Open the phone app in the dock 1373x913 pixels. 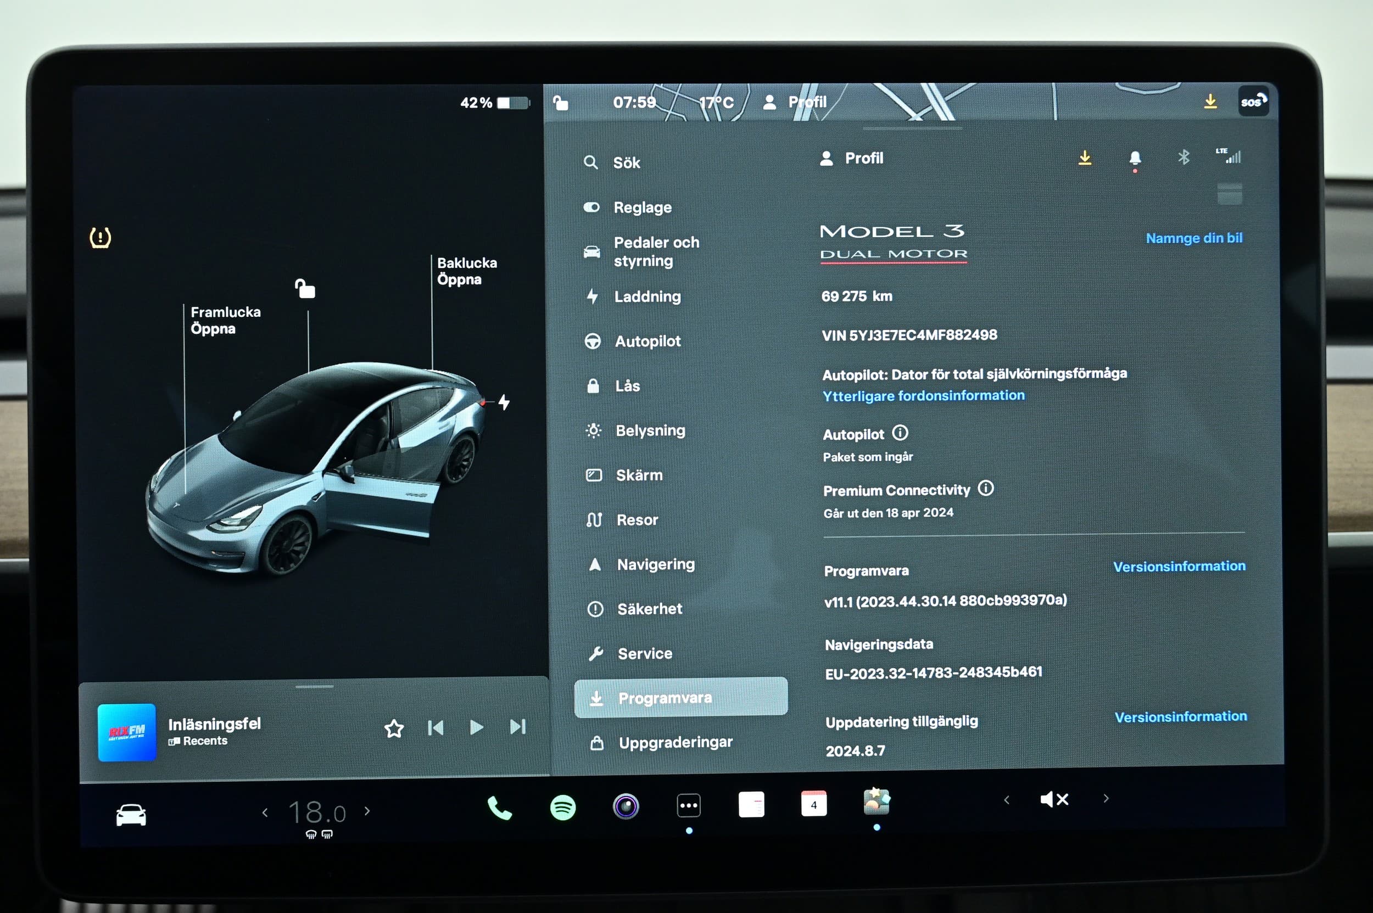[x=500, y=808]
